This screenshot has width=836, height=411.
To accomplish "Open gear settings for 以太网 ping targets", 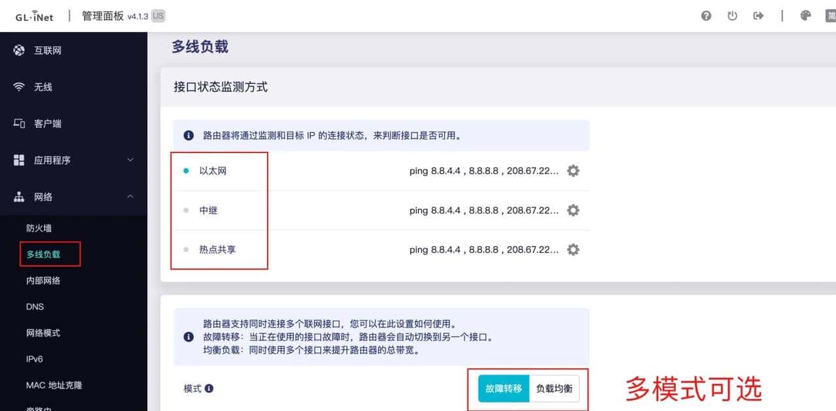I will coord(573,171).
